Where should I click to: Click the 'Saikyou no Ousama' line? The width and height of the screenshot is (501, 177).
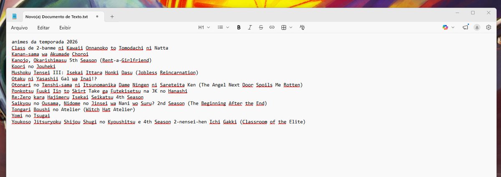pos(139,103)
